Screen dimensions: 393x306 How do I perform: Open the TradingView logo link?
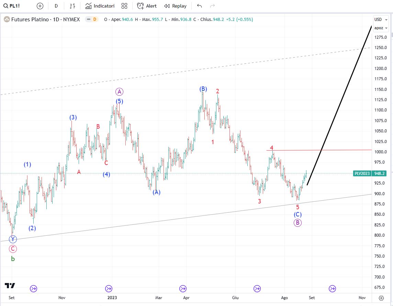pyautogui.click(x=10, y=285)
